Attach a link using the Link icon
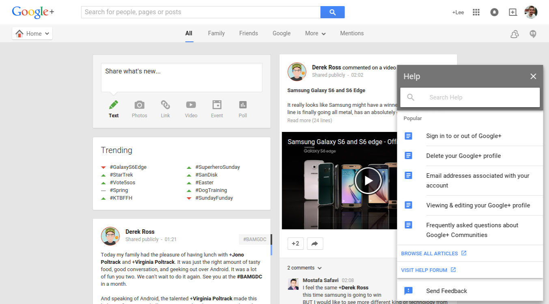Viewport: 549px width, 304px height. [x=165, y=105]
